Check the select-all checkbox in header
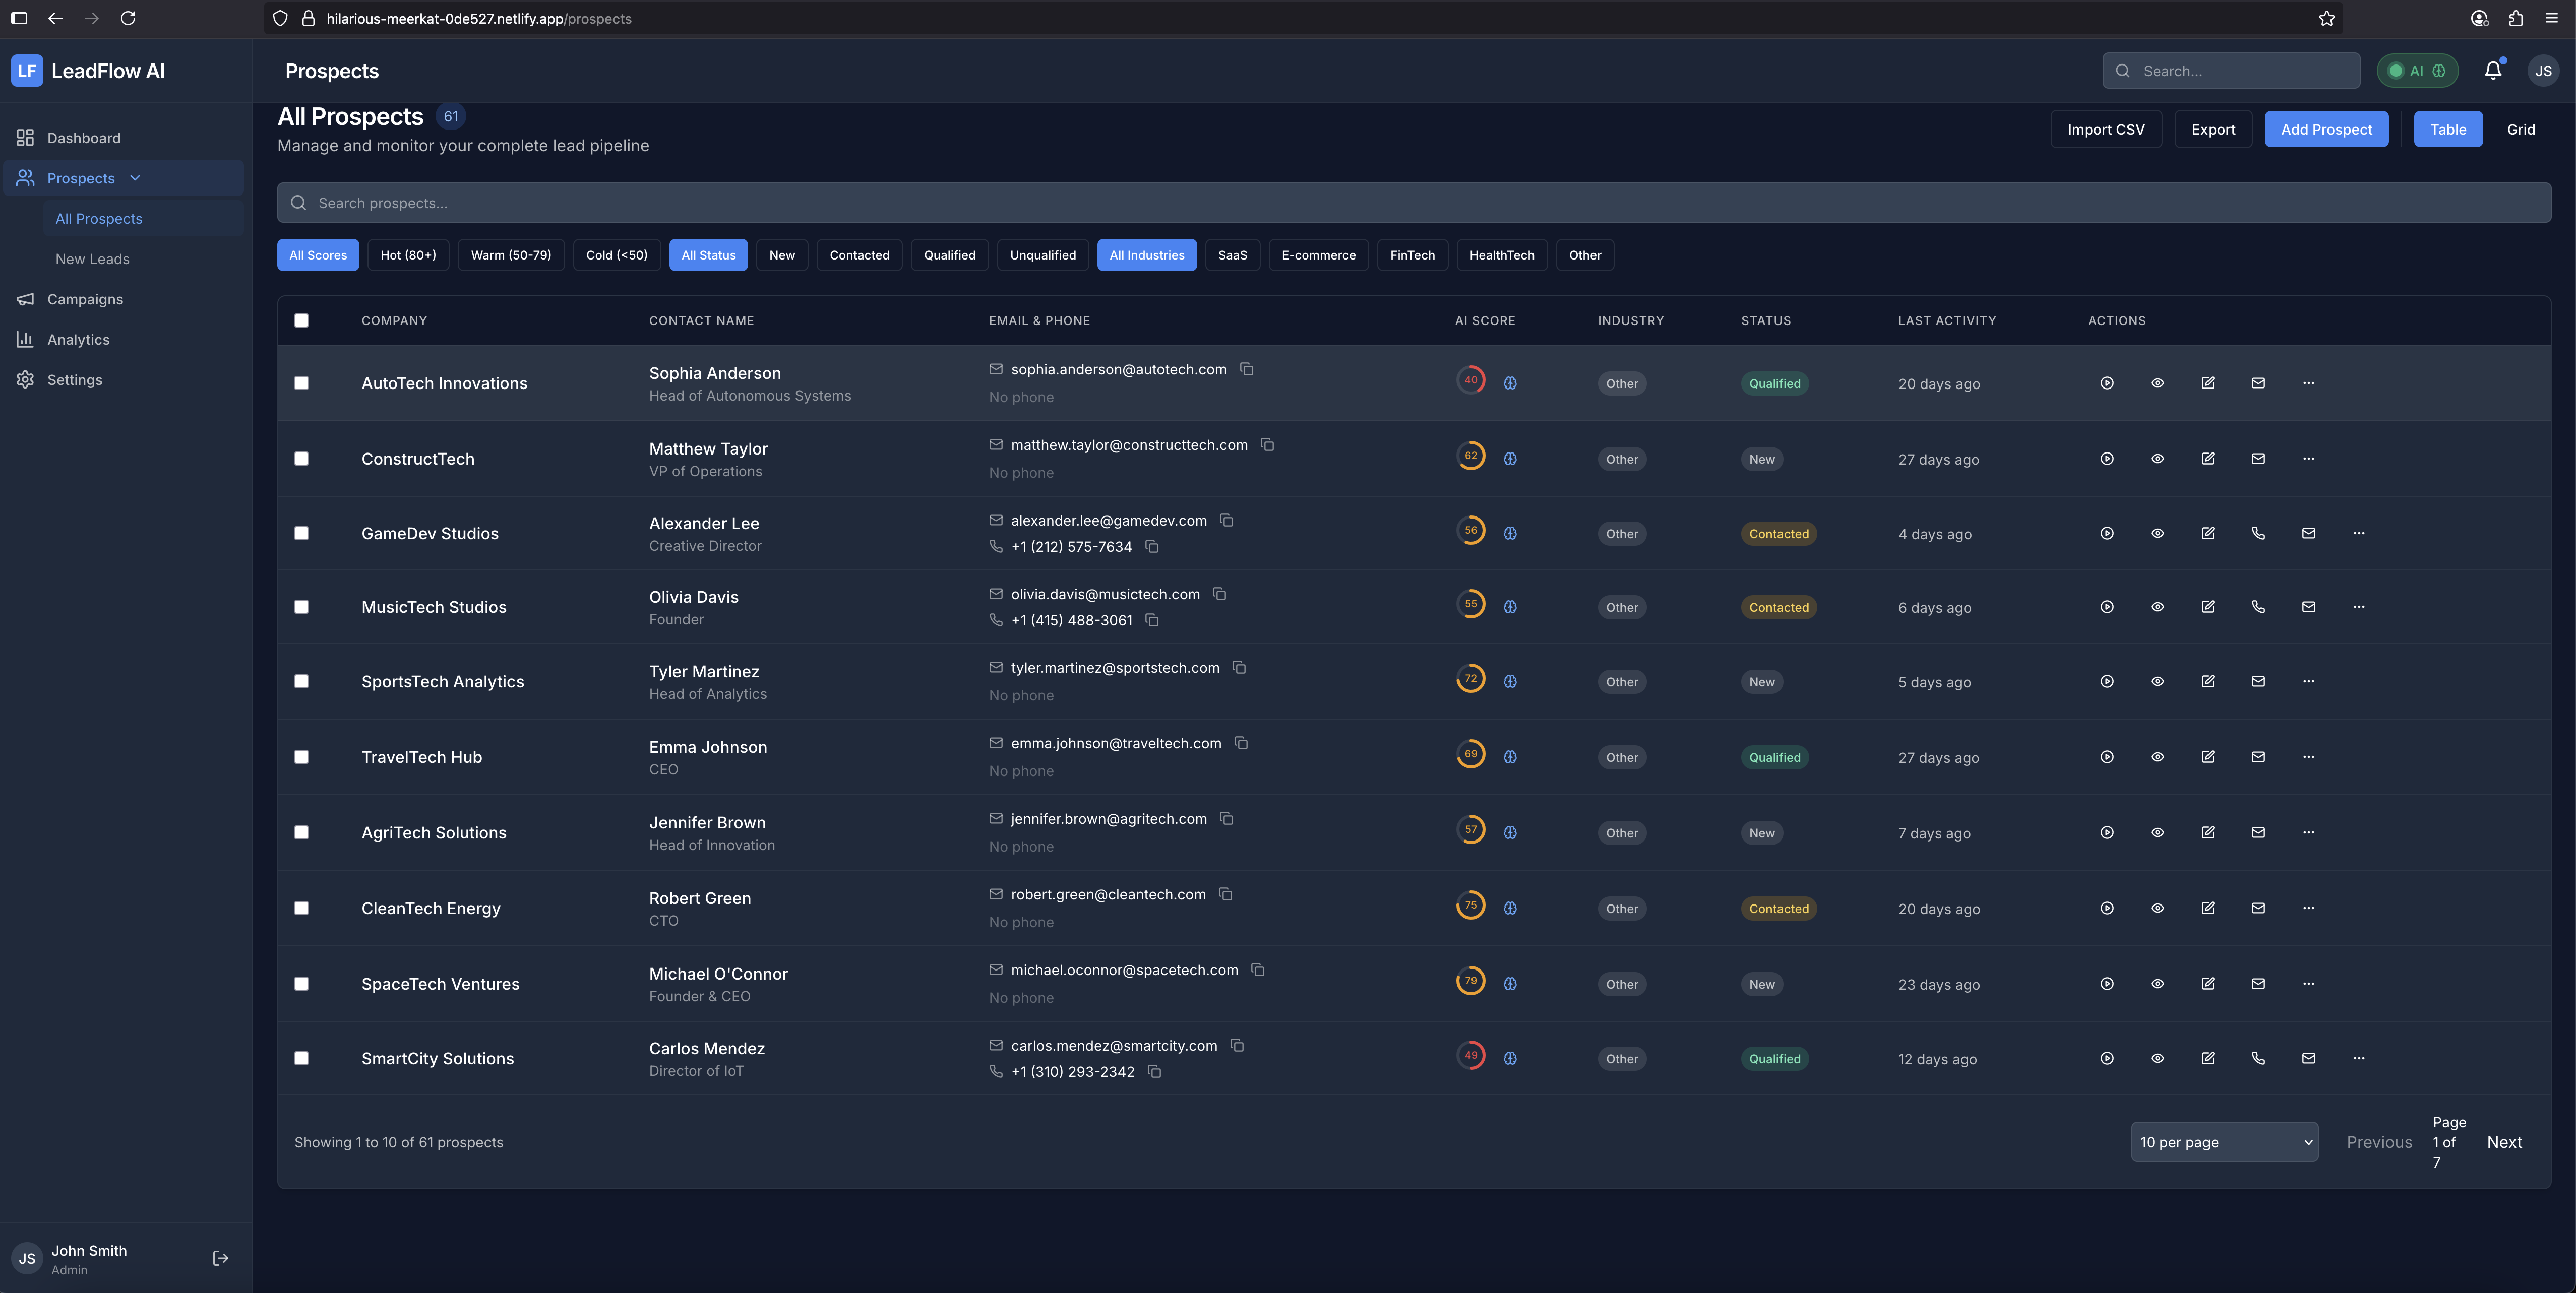 pos(301,321)
